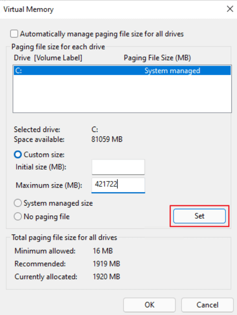Apply values with the Set button
Viewport: 237px width, 315px height.
[x=200, y=216]
